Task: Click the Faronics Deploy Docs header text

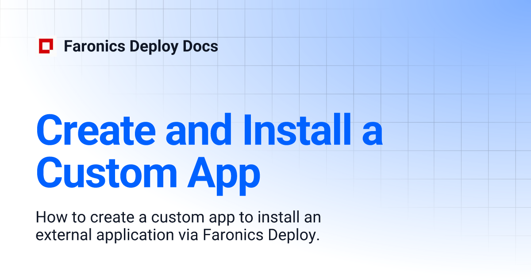Action: tap(141, 46)
